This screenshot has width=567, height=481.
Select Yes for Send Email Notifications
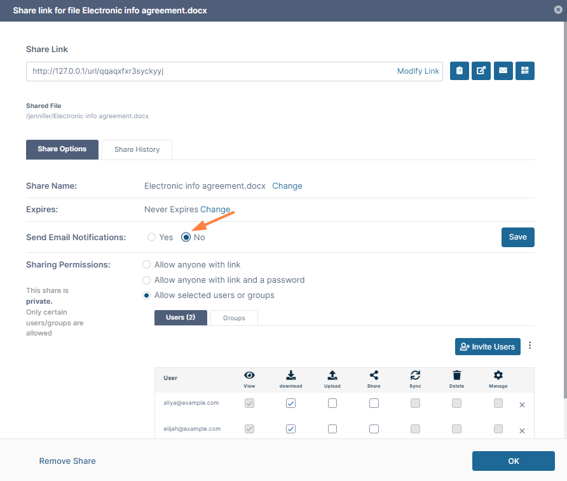(x=151, y=237)
